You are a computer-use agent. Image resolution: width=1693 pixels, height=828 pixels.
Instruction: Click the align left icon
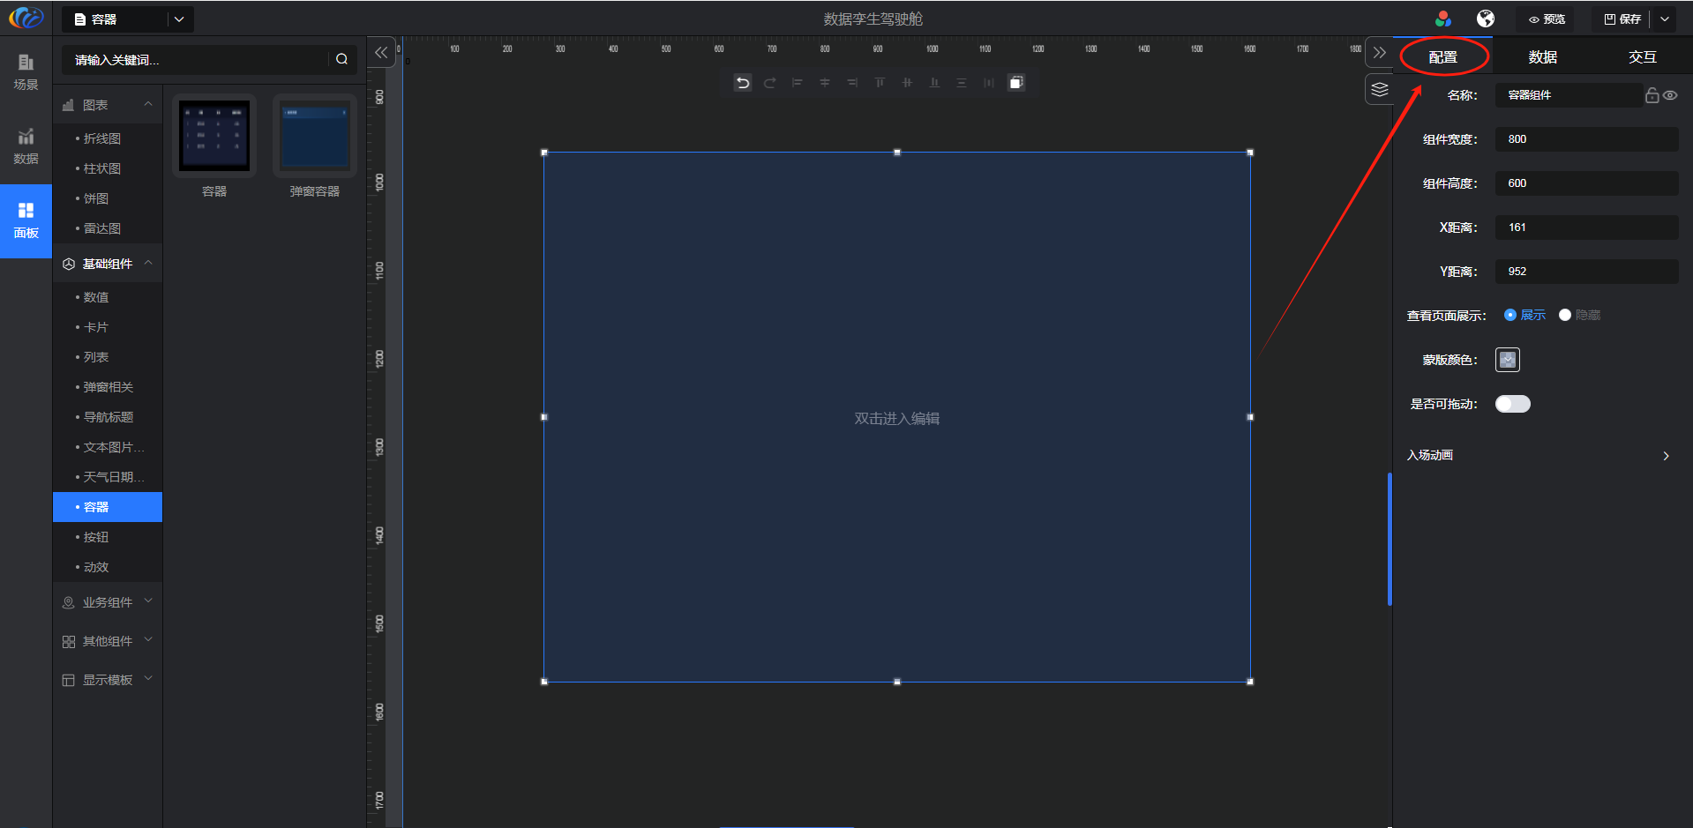click(797, 83)
